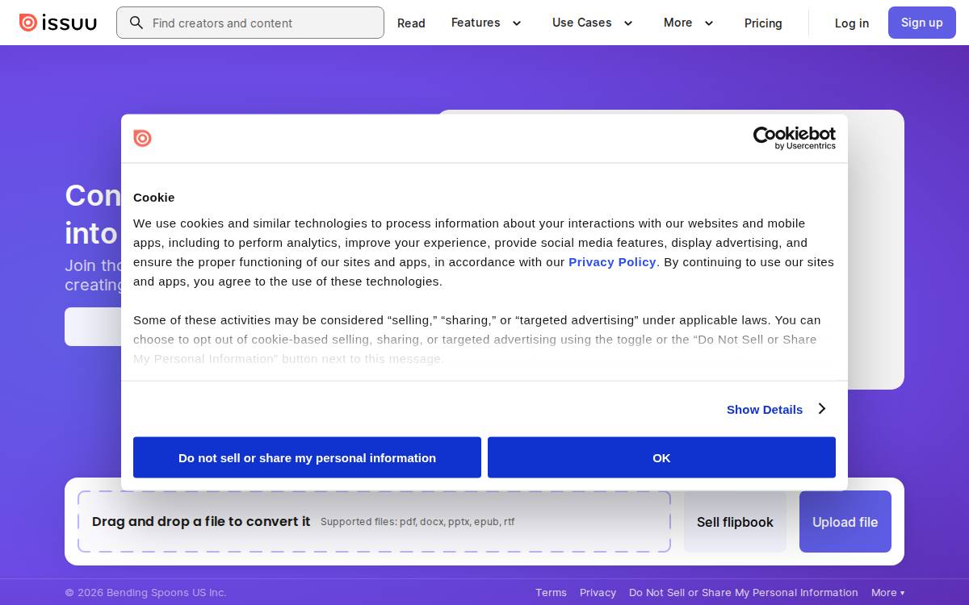Accept cookies with the OK button
969x605 pixels.
(661, 457)
